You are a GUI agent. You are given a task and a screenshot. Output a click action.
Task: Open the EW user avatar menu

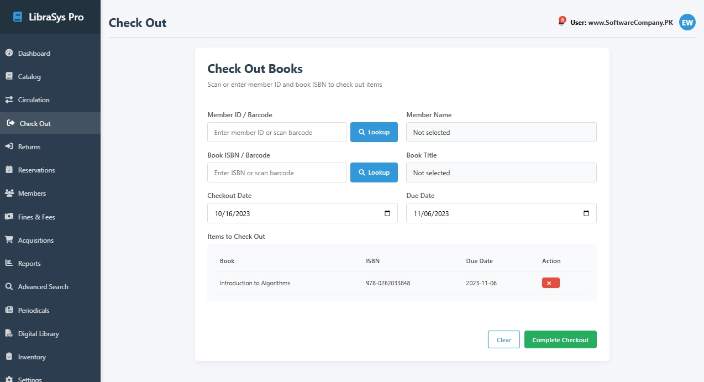point(687,22)
